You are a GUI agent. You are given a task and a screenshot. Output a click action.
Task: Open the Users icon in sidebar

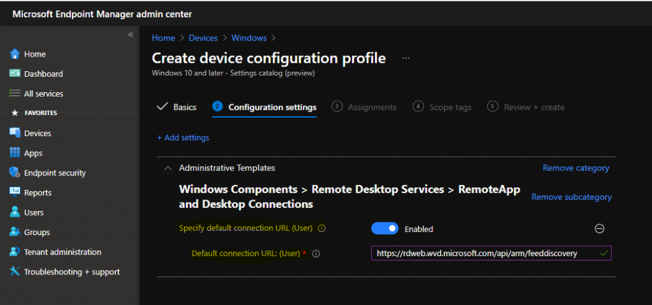point(15,212)
